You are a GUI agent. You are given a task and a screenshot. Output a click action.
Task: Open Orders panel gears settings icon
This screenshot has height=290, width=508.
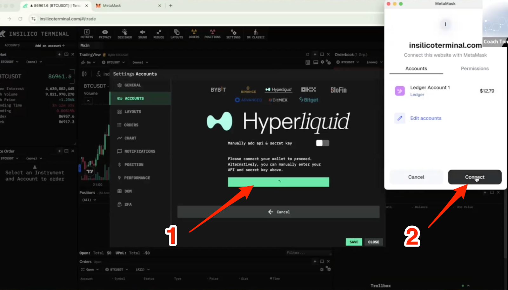coord(329,269)
